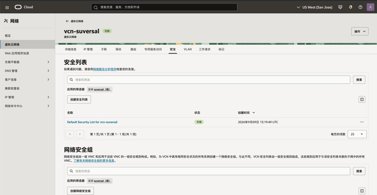The height and width of the screenshot is (195, 377).
Task: Switch to the VLAN tab
Action: click(x=188, y=49)
